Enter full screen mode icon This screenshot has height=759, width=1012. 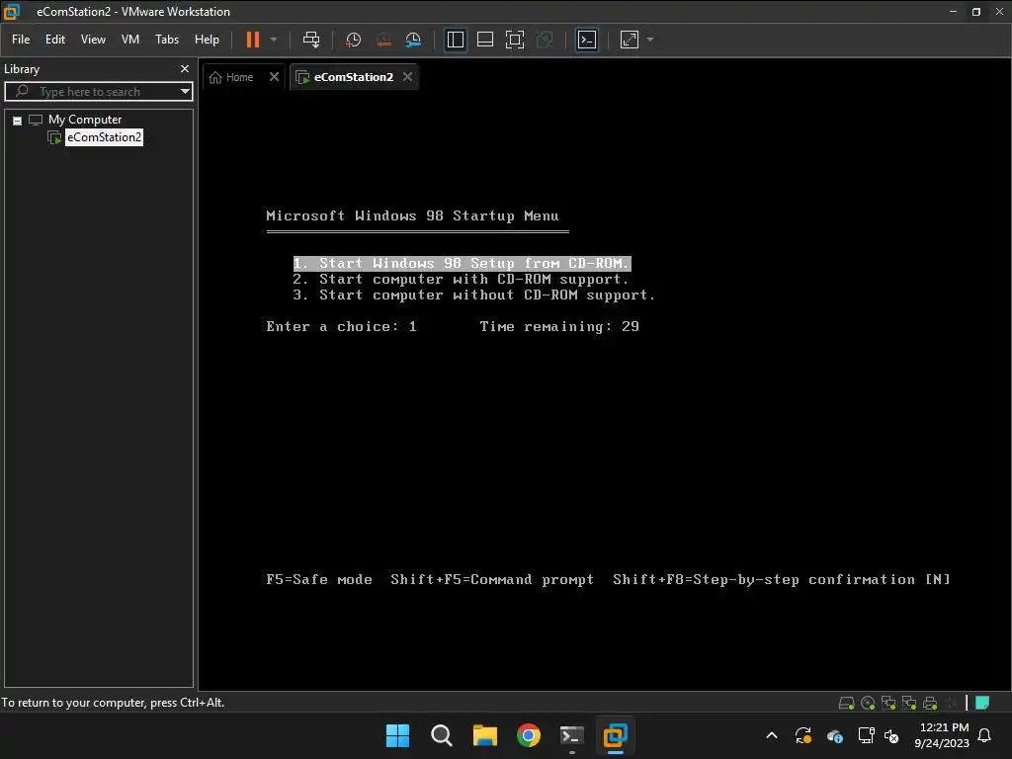pos(514,40)
